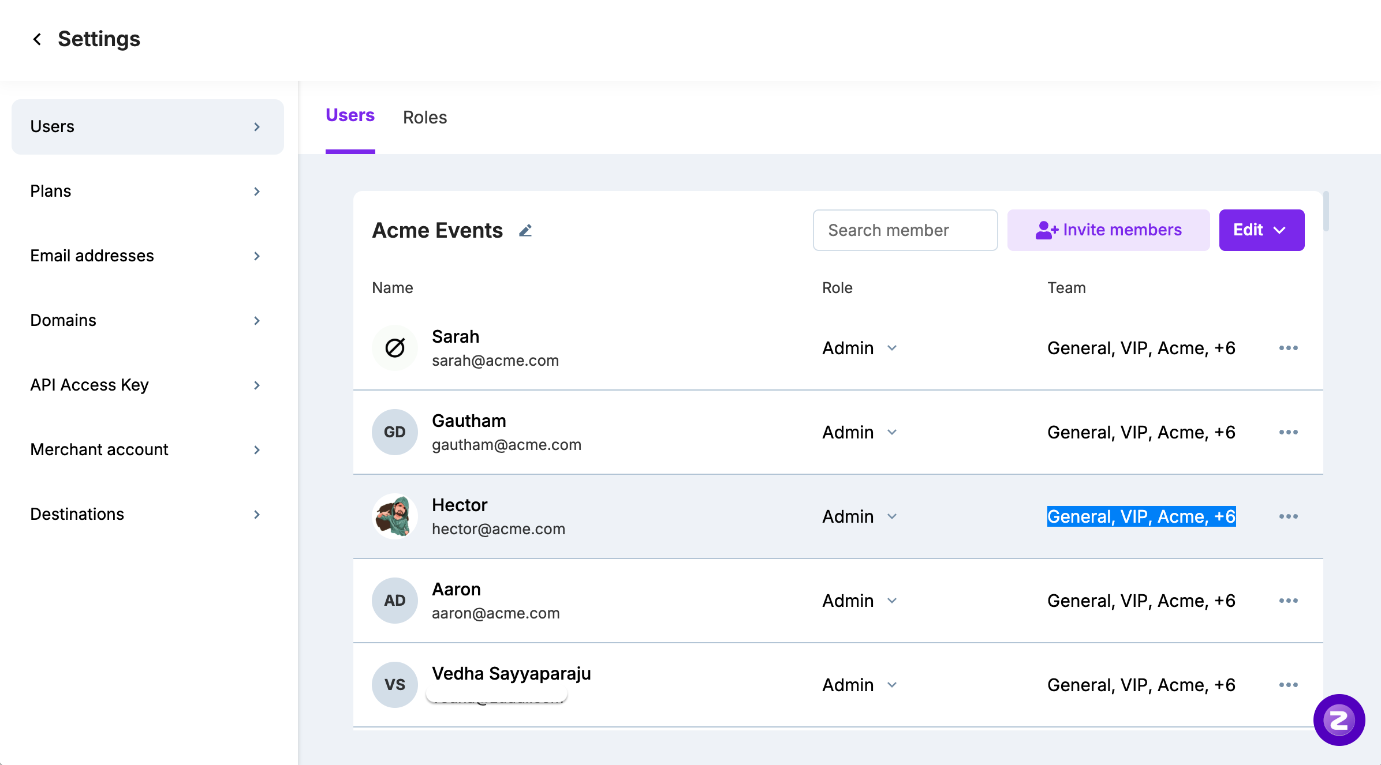Click Hector's profile avatar

coord(395,516)
